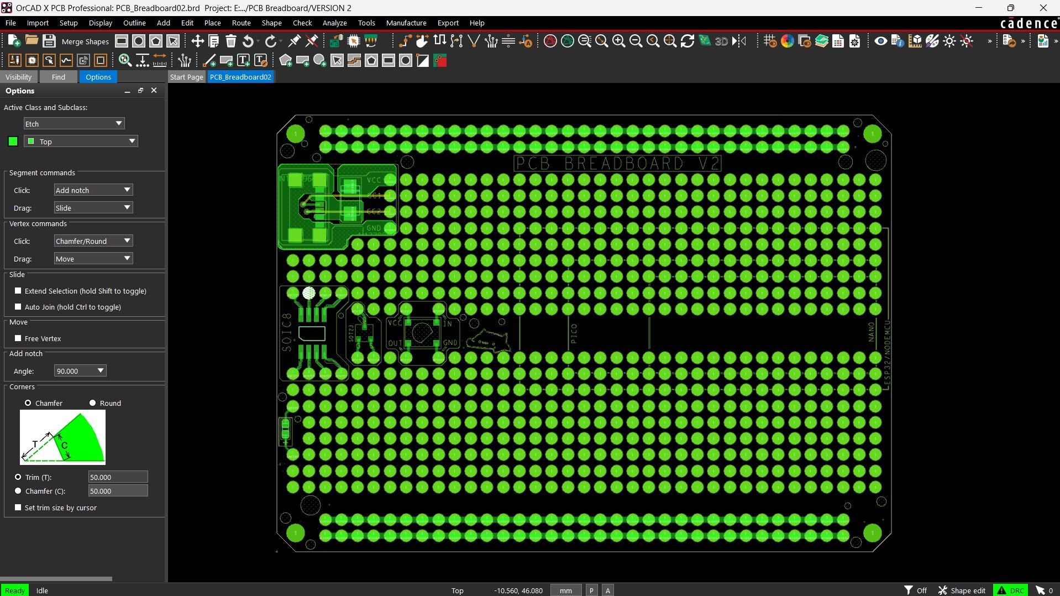Open the Add notch Angle 90.000 dropdown
The height and width of the screenshot is (596, 1060).
click(80, 371)
